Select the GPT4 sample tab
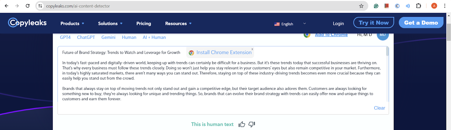The image size is (451, 130). pos(65,37)
